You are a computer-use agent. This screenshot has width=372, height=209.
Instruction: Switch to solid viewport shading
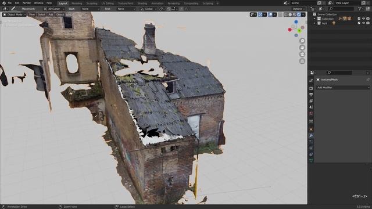tap(290, 15)
